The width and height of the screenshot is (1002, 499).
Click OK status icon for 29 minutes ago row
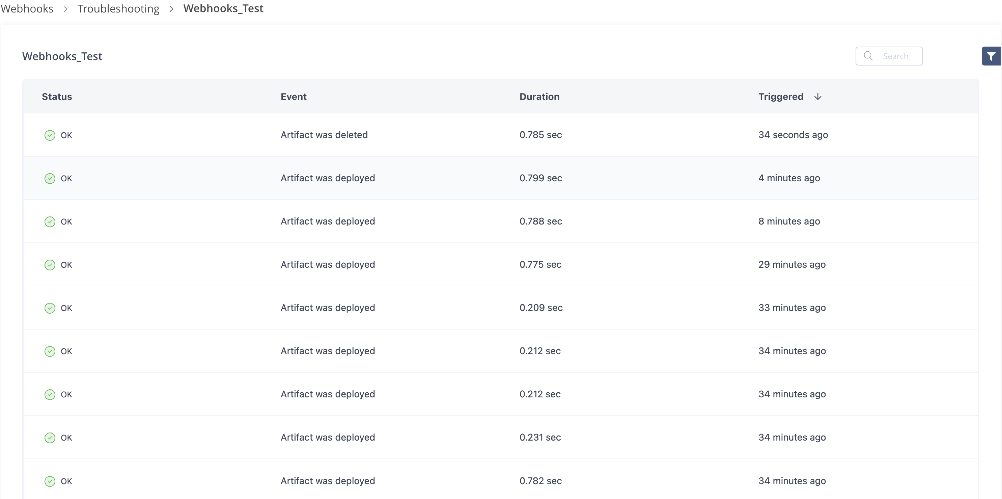point(50,265)
